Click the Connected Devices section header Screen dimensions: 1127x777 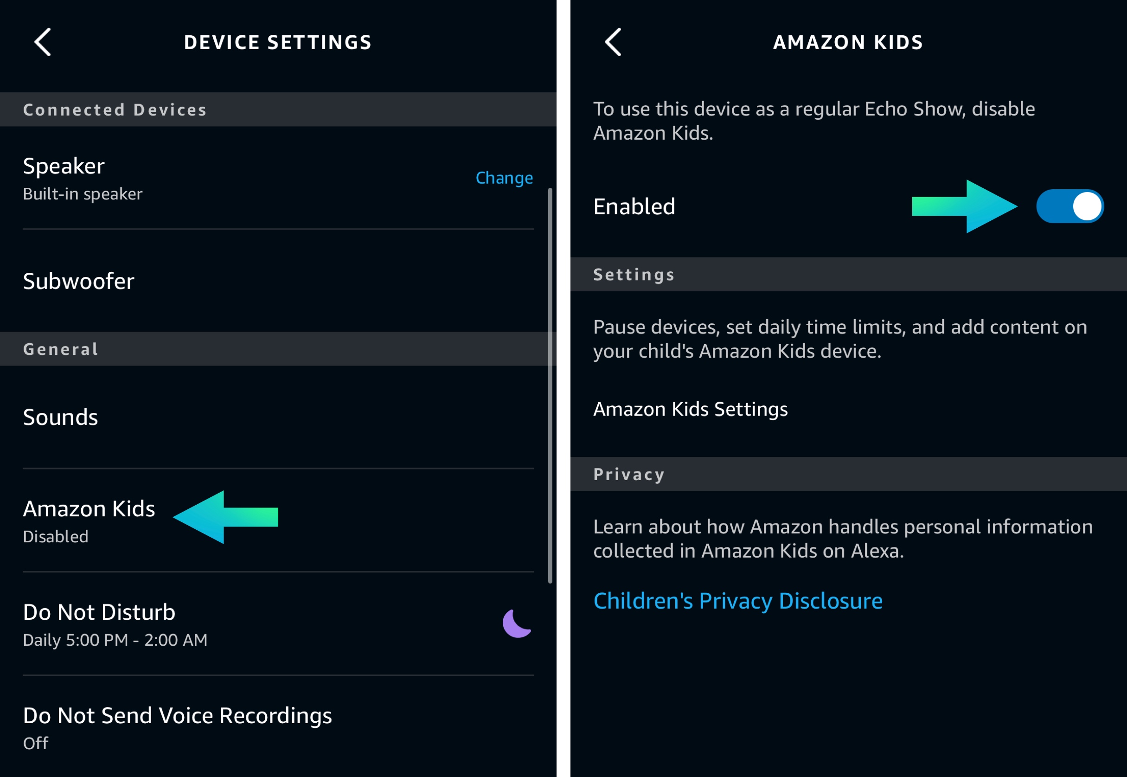pos(115,110)
